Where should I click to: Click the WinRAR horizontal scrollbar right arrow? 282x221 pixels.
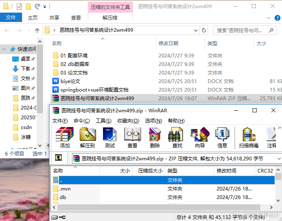point(271,208)
